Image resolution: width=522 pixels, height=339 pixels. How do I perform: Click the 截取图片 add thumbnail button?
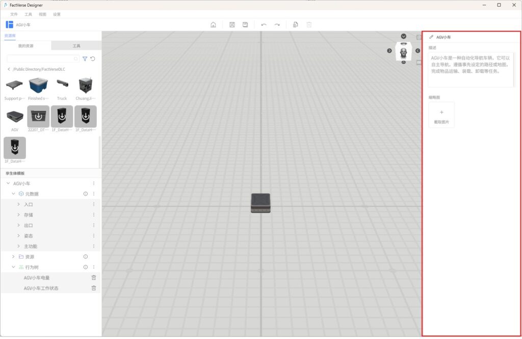(441, 115)
